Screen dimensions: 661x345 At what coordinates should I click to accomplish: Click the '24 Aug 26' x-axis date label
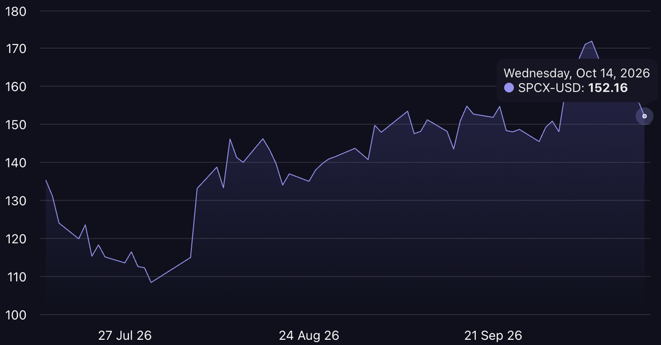click(309, 336)
